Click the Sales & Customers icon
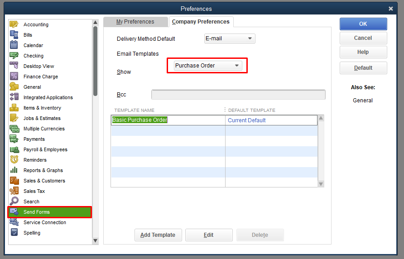Screen dimensions: 404x259 pyautogui.click(x=14, y=180)
